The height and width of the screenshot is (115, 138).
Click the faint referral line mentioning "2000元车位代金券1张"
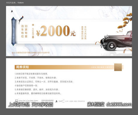[31, 53]
